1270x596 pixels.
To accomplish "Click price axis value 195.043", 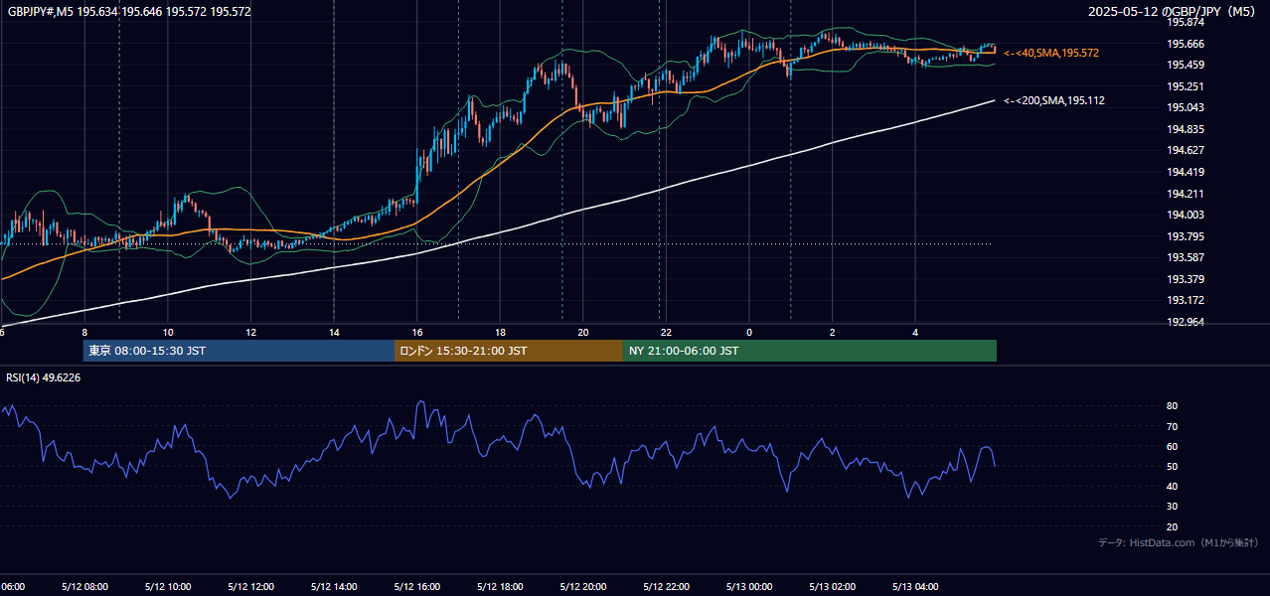I will pos(1186,107).
